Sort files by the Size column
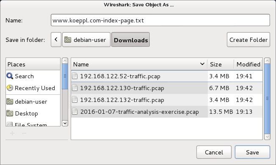Viewport: 276px width, 165px height. pyautogui.click(x=221, y=64)
